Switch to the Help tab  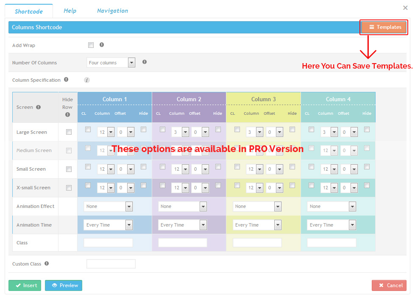click(70, 11)
